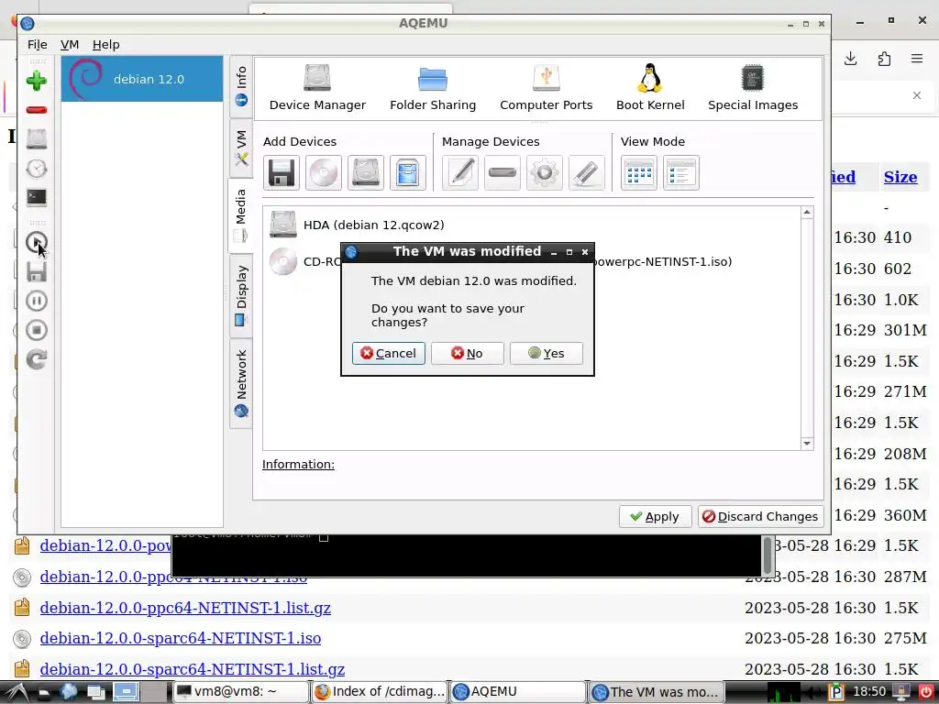Open the terminal console icon in left toolbar

37,198
